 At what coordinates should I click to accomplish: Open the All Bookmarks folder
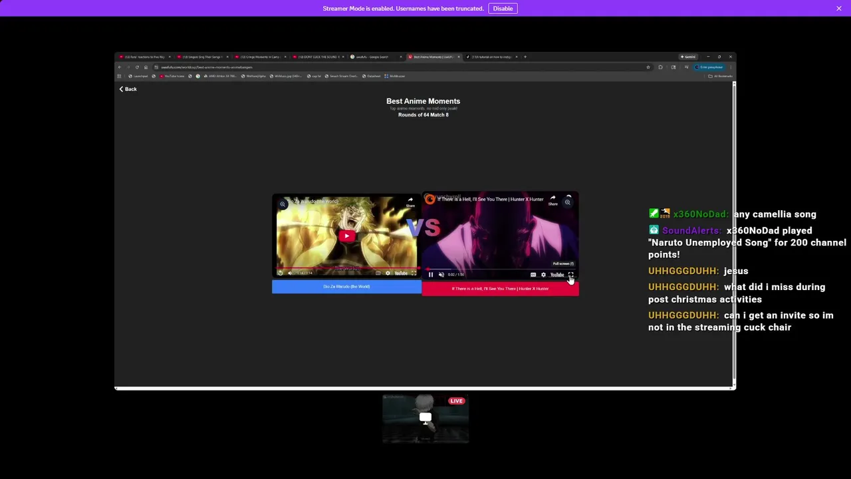[x=721, y=76]
